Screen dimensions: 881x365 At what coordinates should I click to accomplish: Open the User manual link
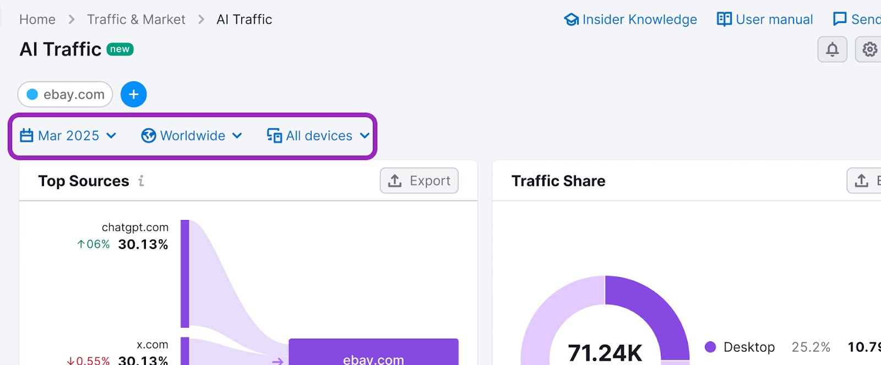765,20
